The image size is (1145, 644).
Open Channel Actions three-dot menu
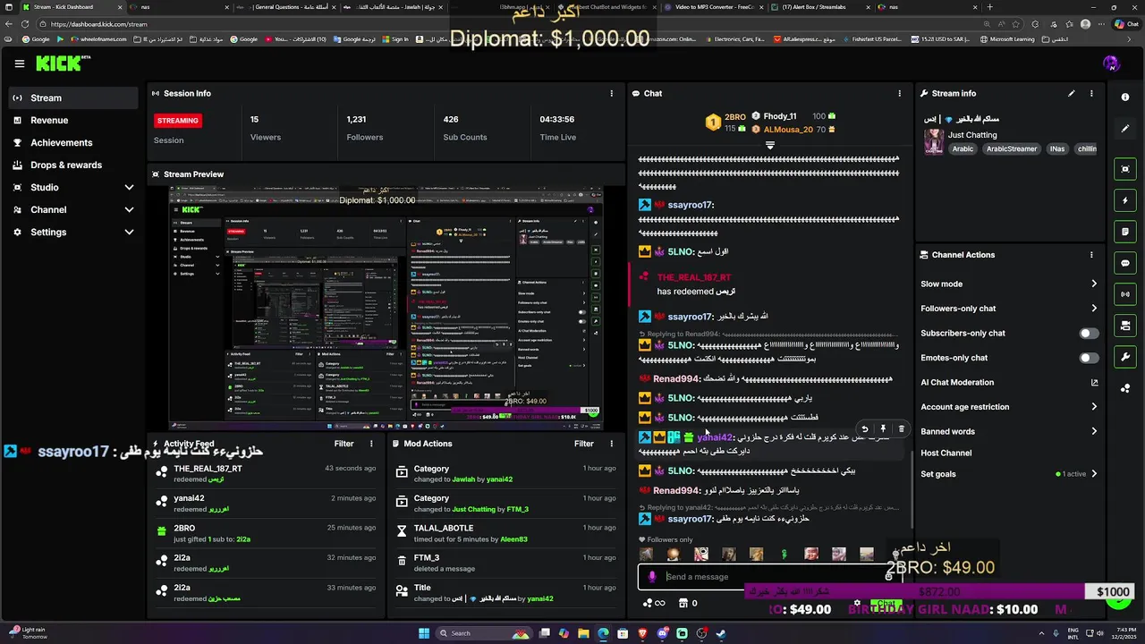click(x=1091, y=255)
